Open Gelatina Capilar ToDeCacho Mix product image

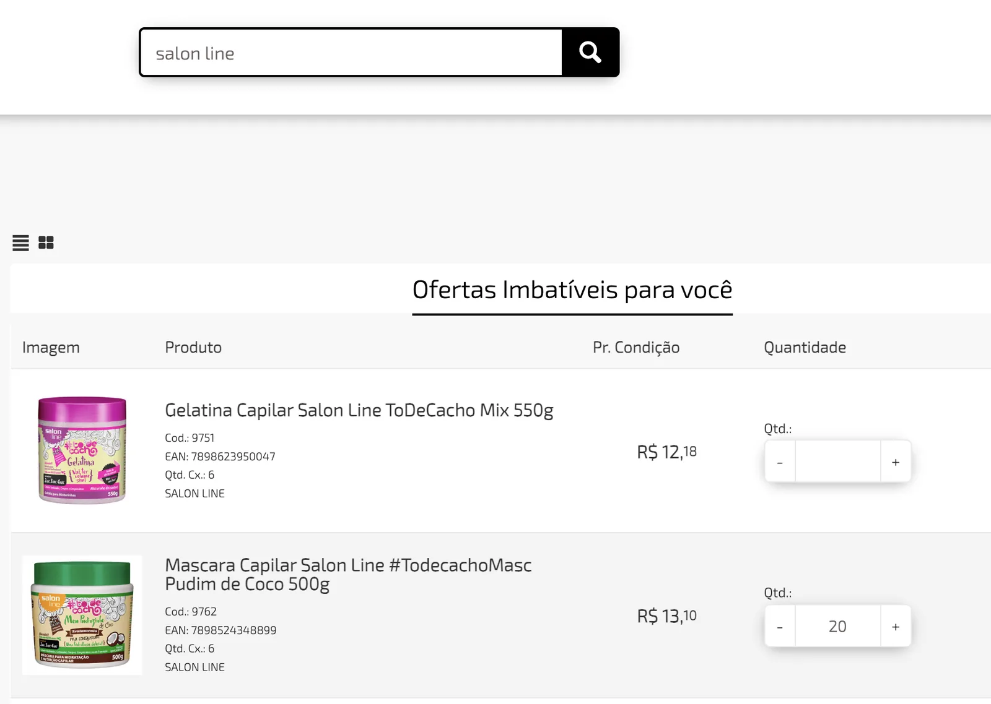82,450
